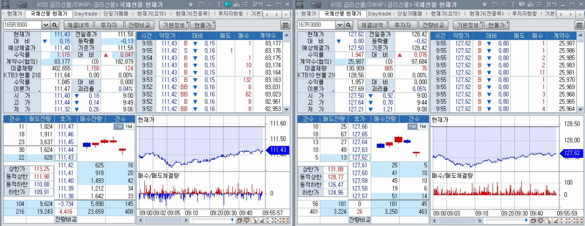
Task: Open symbol dropdown next to 167R3000
Action: tap(340, 25)
